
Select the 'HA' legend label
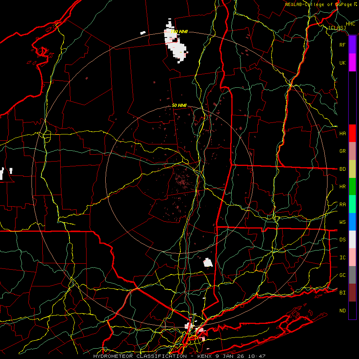coord(342,133)
